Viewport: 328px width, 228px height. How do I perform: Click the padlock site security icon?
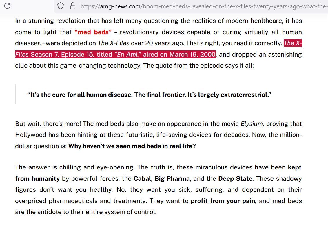click(73, 6)
